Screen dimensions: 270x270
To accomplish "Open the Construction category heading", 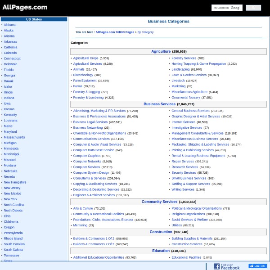I will pos(161,232).
